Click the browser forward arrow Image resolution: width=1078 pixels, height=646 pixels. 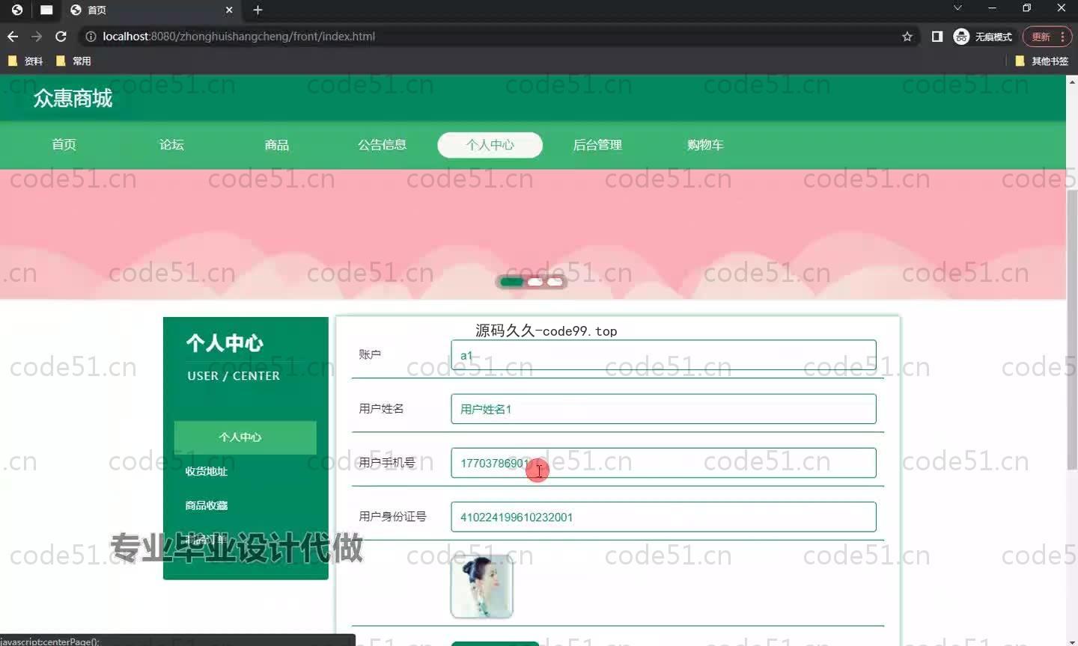(x=37, y=36)
